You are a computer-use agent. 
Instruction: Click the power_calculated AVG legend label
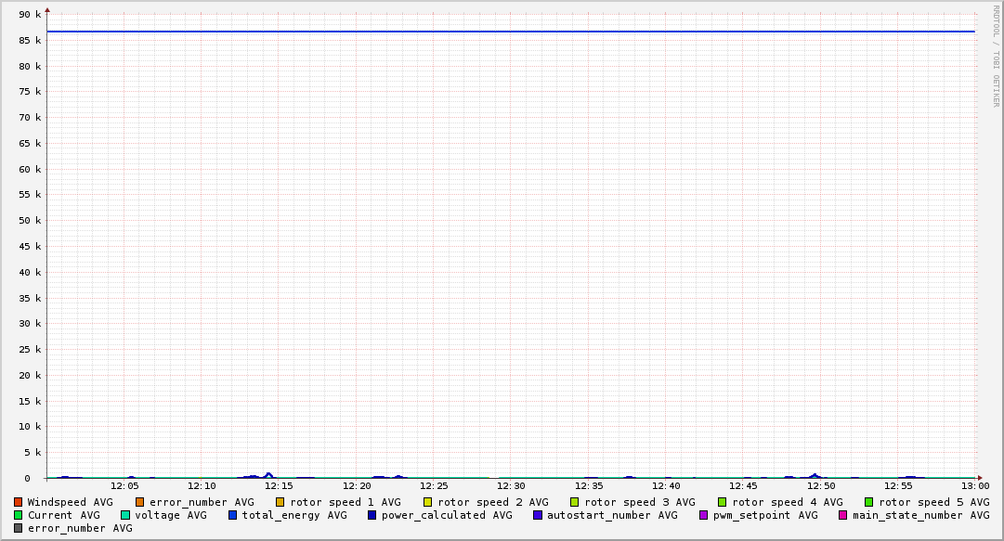(446, 515)
